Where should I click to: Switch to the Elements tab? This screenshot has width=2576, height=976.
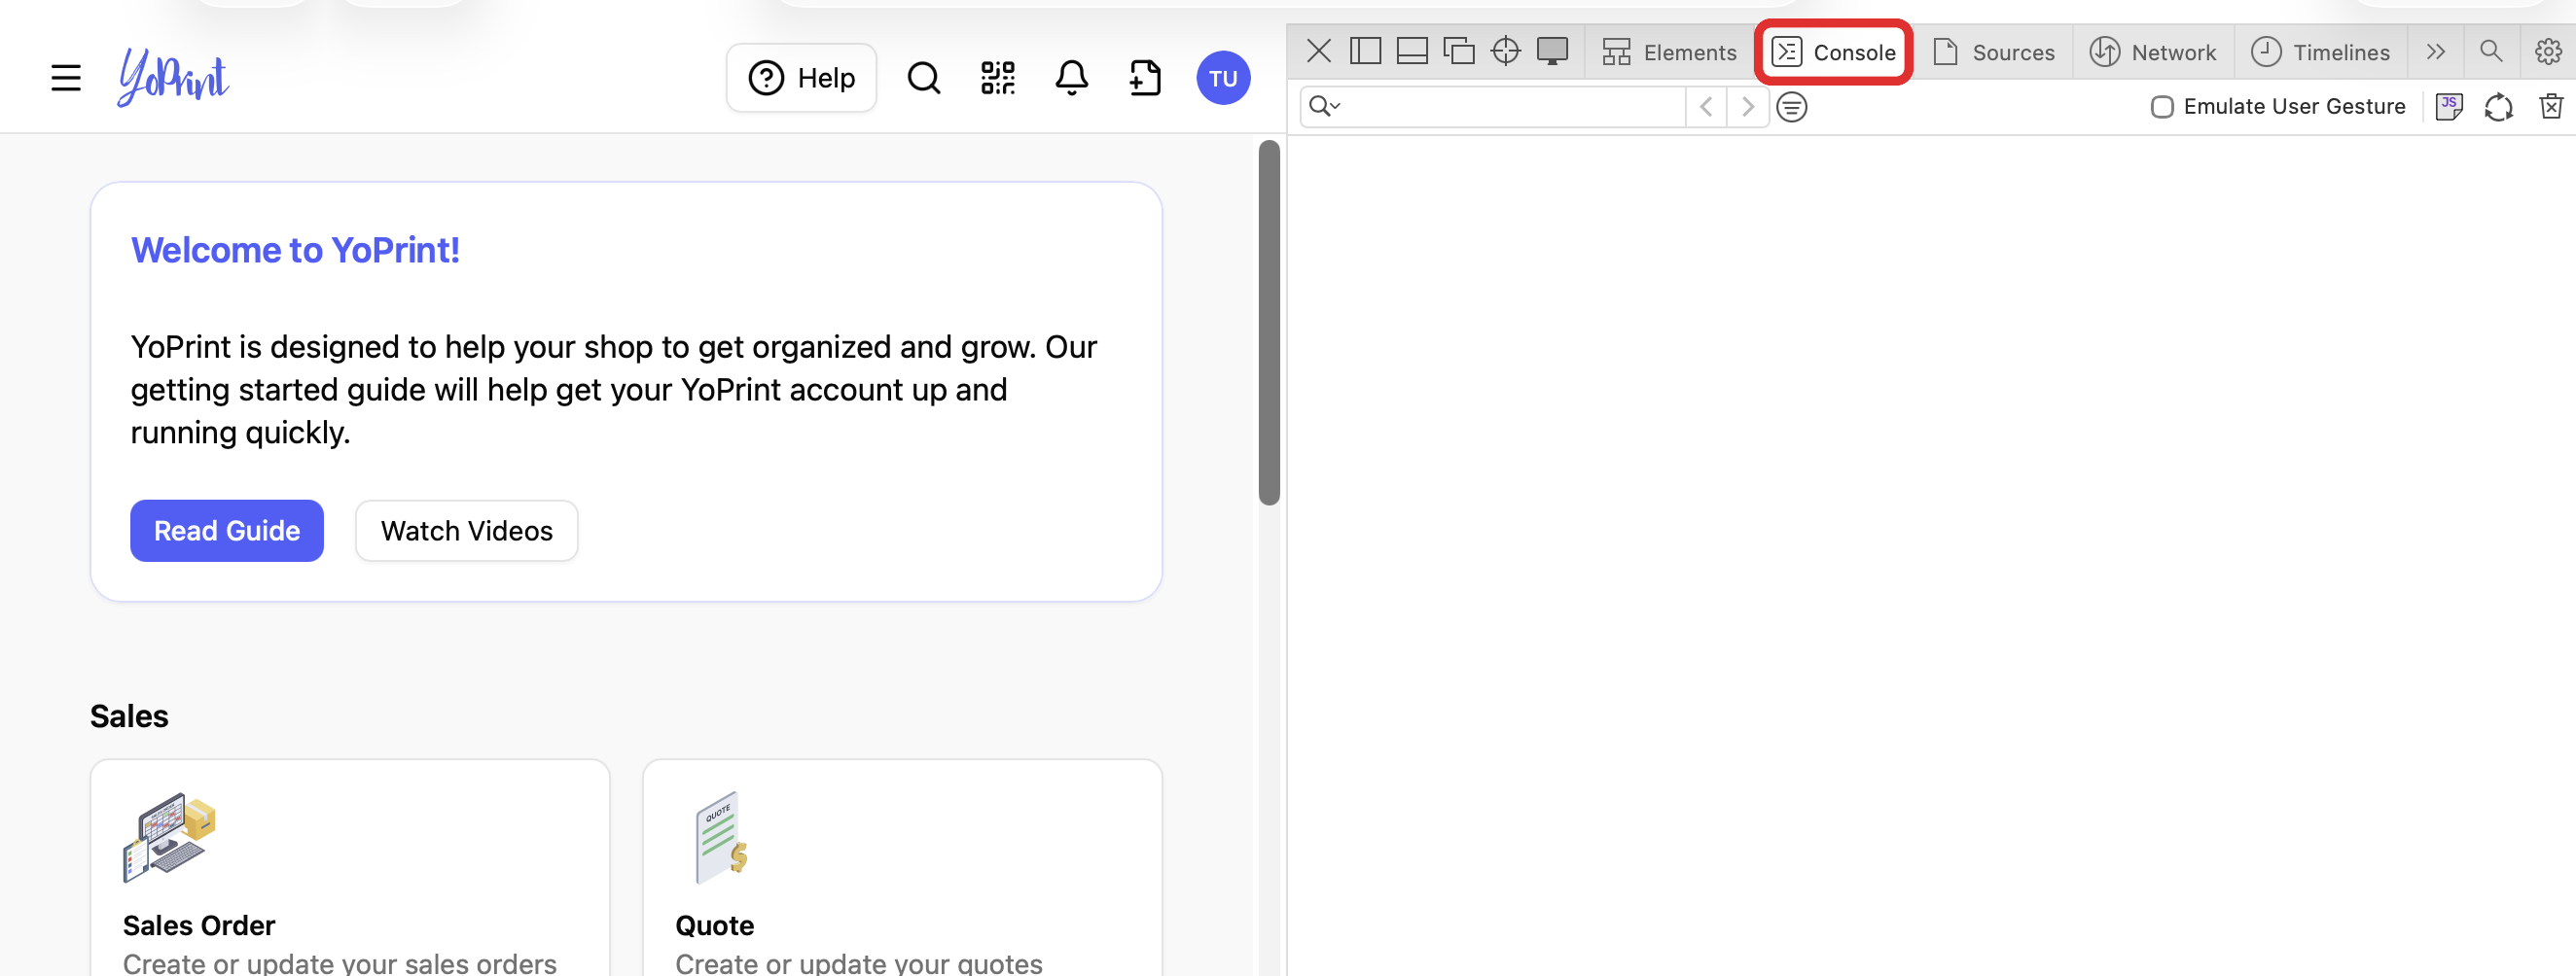tap(1669, 52)
